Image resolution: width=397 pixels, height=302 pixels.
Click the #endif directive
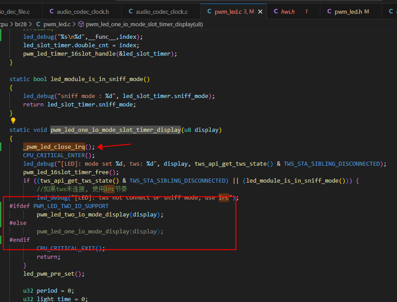tap(20, 240)
